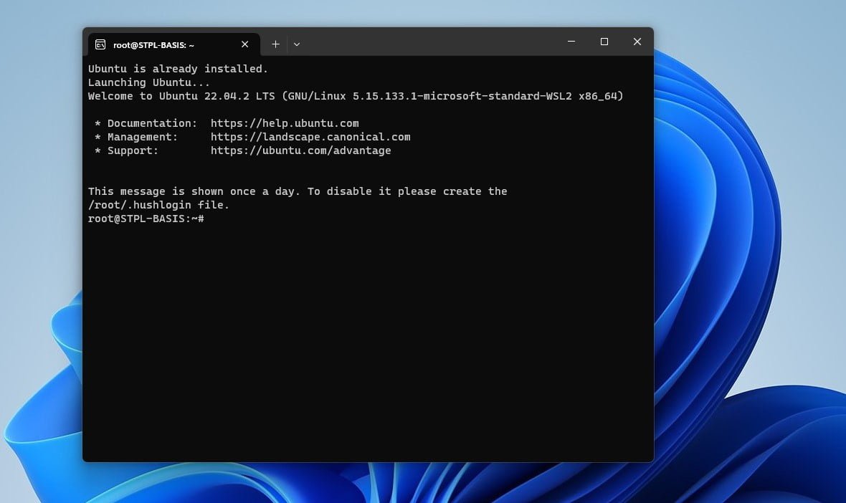
Task: Open a new tab with plus button
Action: [276, 44]
